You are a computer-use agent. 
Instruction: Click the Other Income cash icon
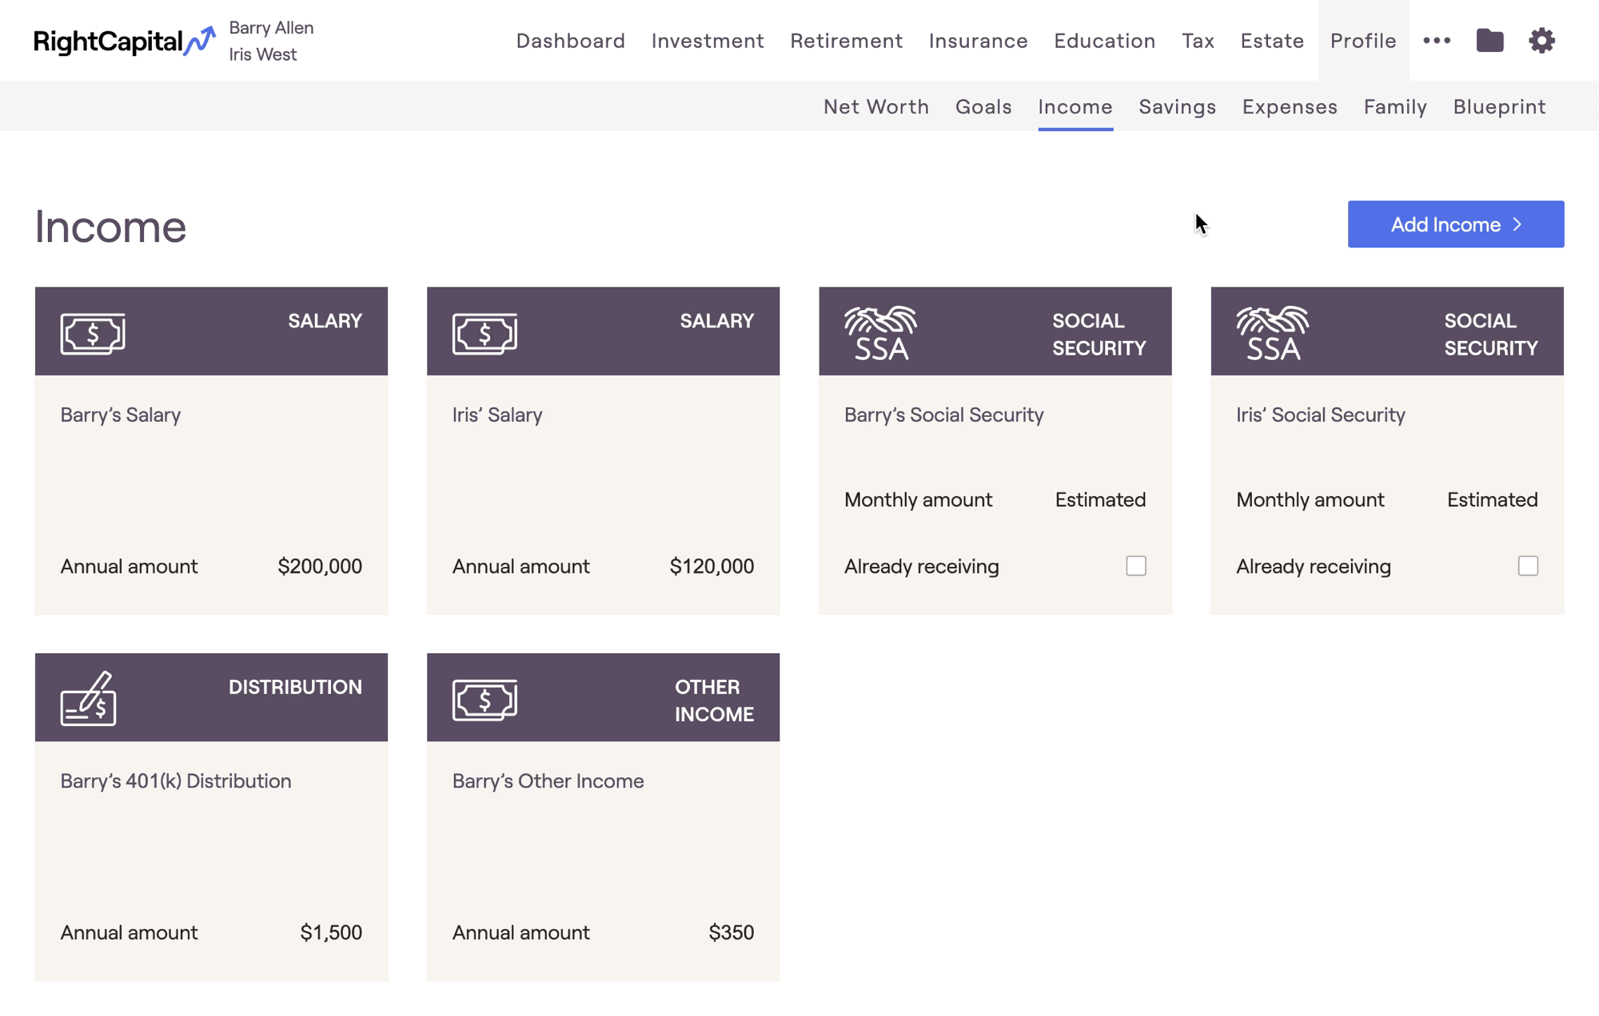point(484,700)
